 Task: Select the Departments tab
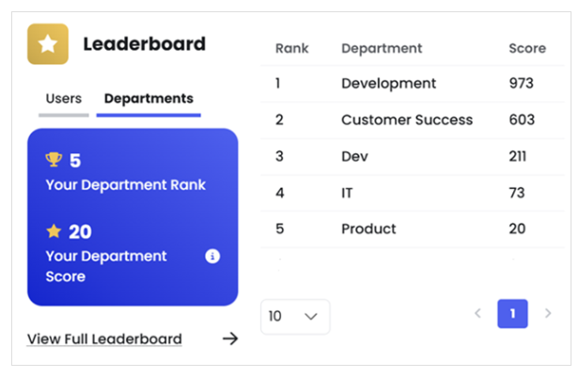coord(149,99)
